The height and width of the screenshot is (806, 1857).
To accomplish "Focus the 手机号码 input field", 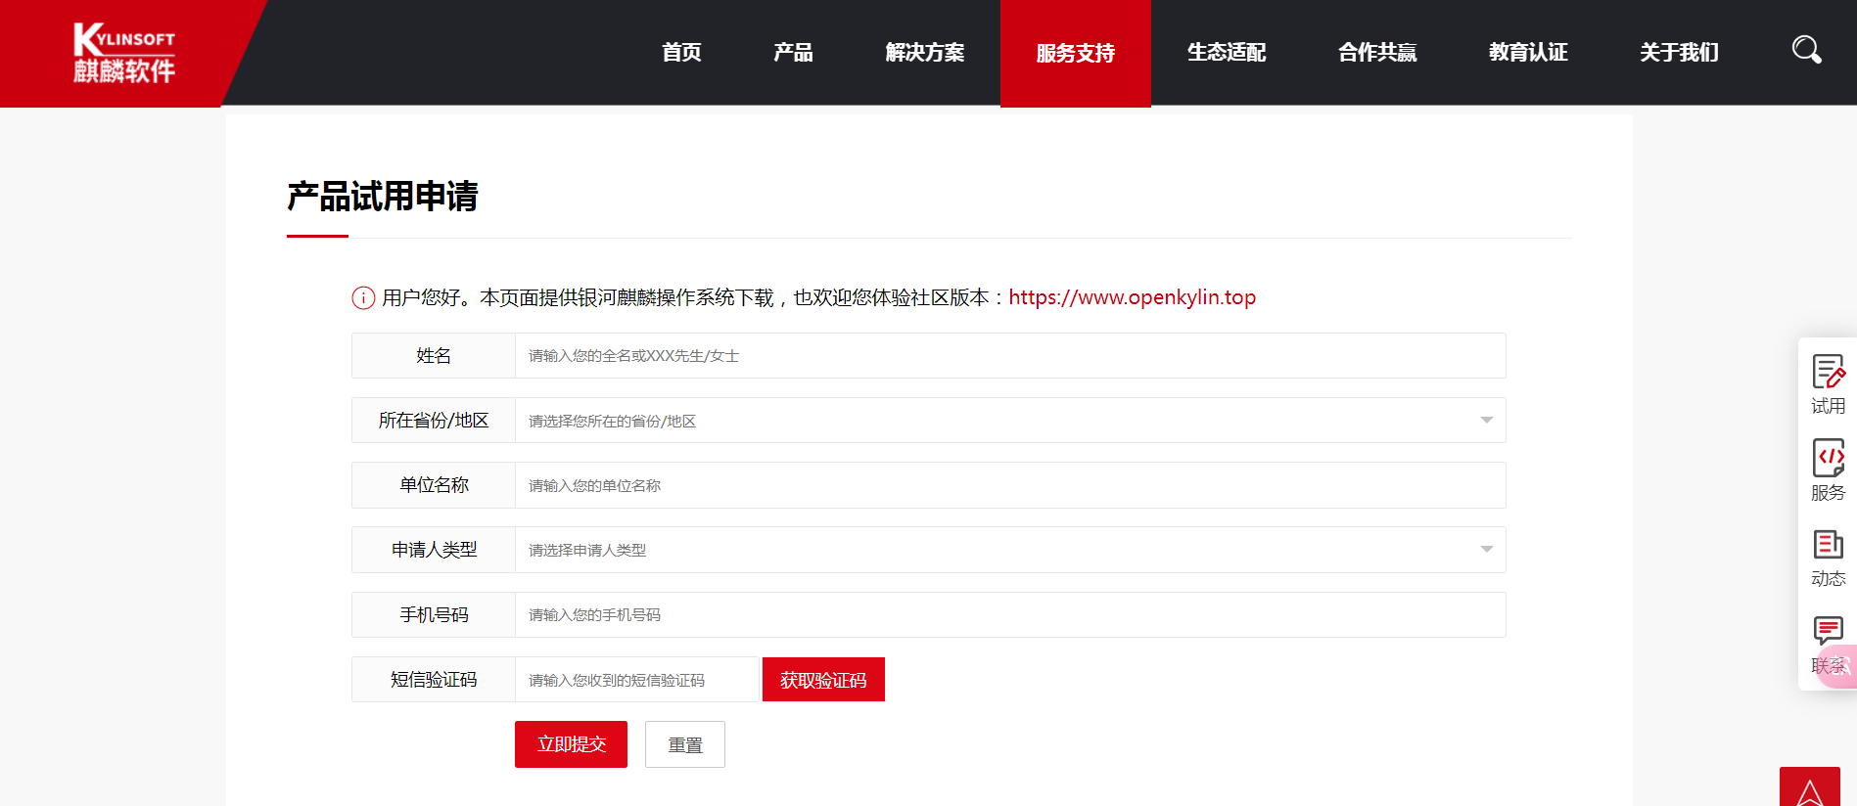I will pos(1010,614).
